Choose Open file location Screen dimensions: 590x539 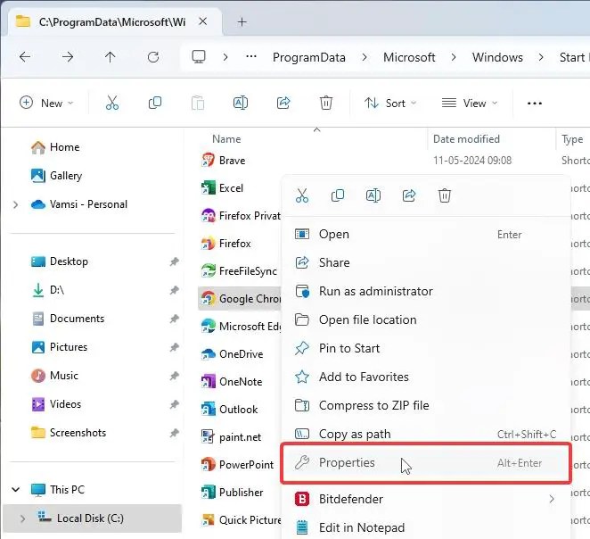pyautogui.click(x=426, y=319)
